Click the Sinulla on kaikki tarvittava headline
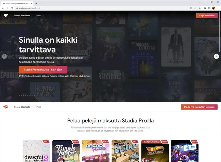The height and width of the screenshot is (162, 221). (x=48, y=45)
